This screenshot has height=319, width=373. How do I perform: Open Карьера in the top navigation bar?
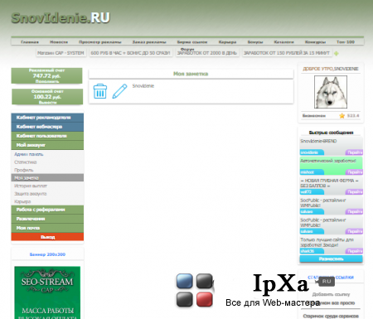227,42
